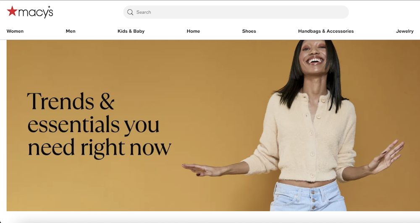This screenshot has width=420, height=223.
Task: Click the model's smiling face
Action: click(315, 56)
